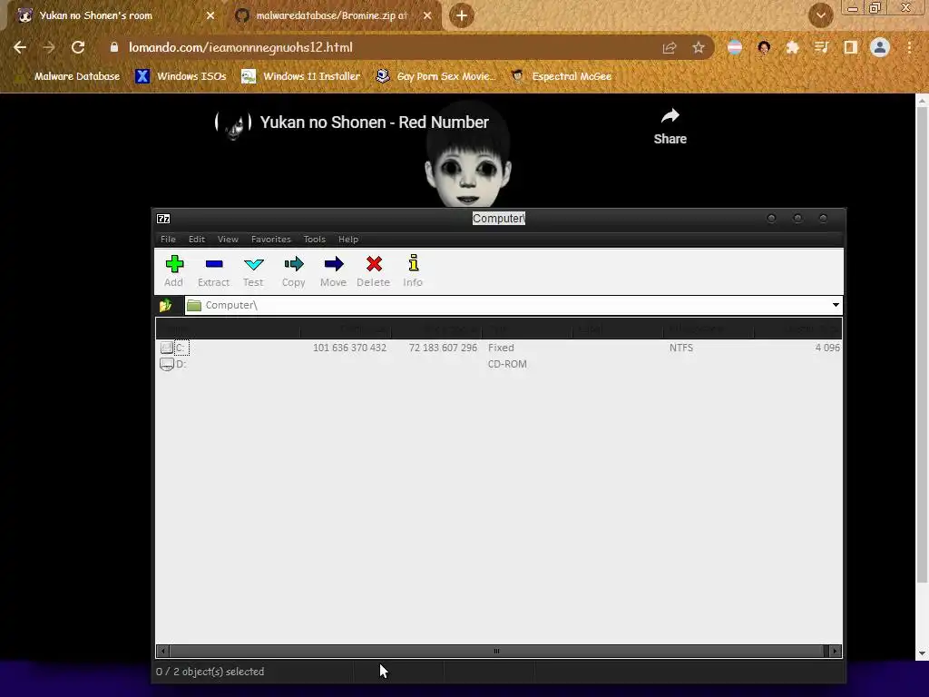Open Chrome three-dot menu
The height and width of the screenshot is (697, 929).
coord(909,47)
